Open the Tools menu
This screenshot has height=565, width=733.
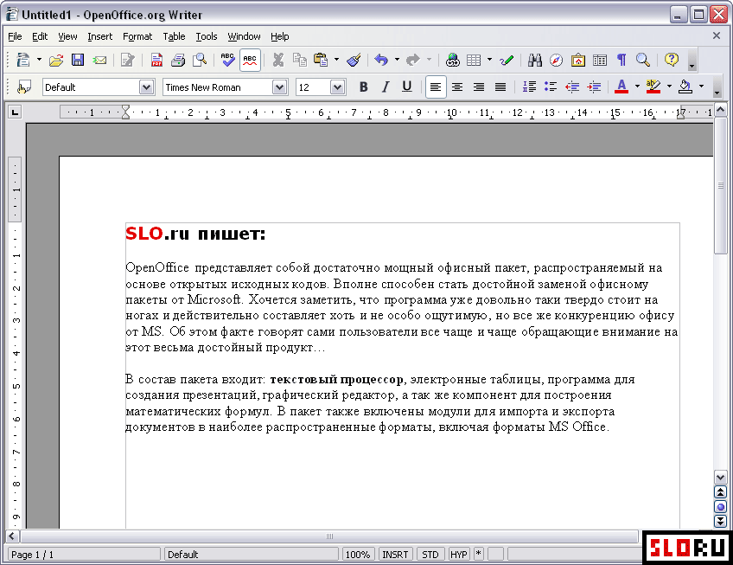pyautogui.click(x=207, y=36)
